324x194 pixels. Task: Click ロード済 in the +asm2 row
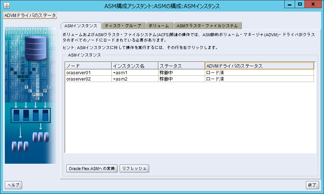click(260, 79)
